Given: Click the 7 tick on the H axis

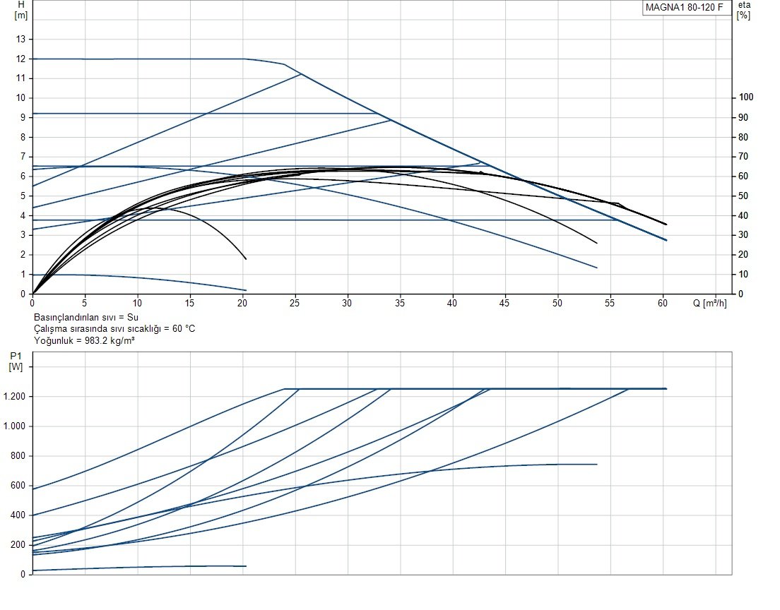Looking at the screenshot, I should point(23,157).
